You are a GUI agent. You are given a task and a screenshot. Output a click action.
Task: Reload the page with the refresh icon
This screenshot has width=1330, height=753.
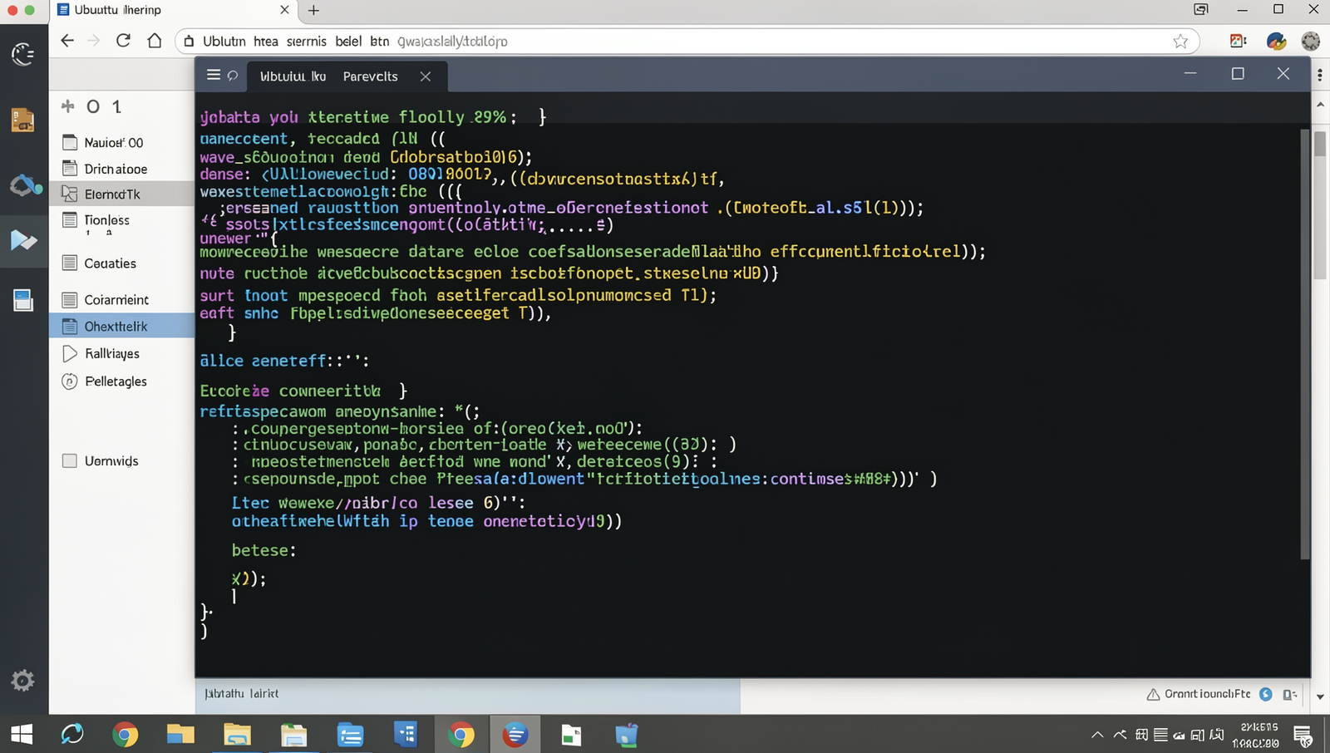click(123, 40)
